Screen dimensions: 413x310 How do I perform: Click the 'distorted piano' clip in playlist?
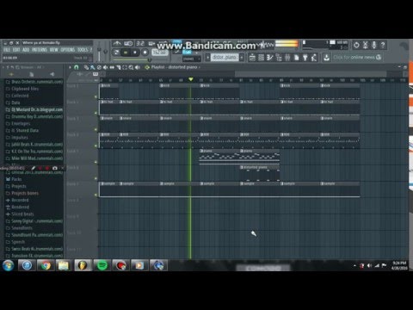pyautogui.click(x=260, y=173)
